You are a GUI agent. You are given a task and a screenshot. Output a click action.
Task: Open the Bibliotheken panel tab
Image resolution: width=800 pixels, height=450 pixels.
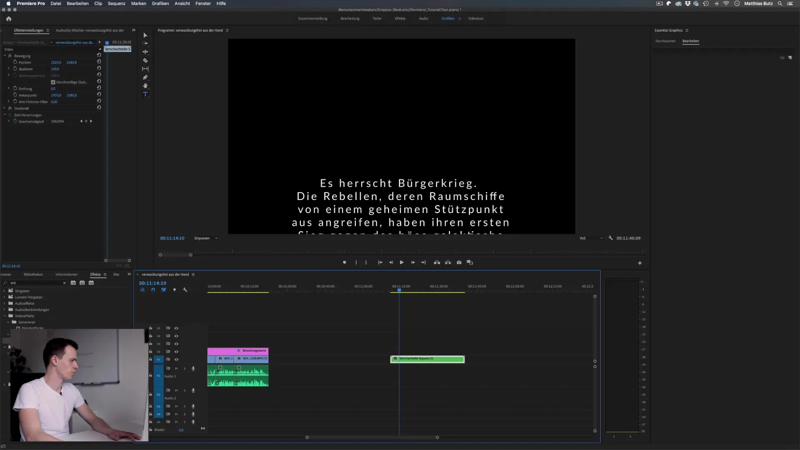[x=33, y=275]
